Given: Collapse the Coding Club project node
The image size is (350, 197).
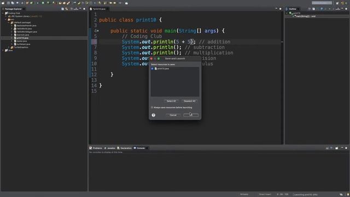Looking at the screenshot, I should pos(3,13).
